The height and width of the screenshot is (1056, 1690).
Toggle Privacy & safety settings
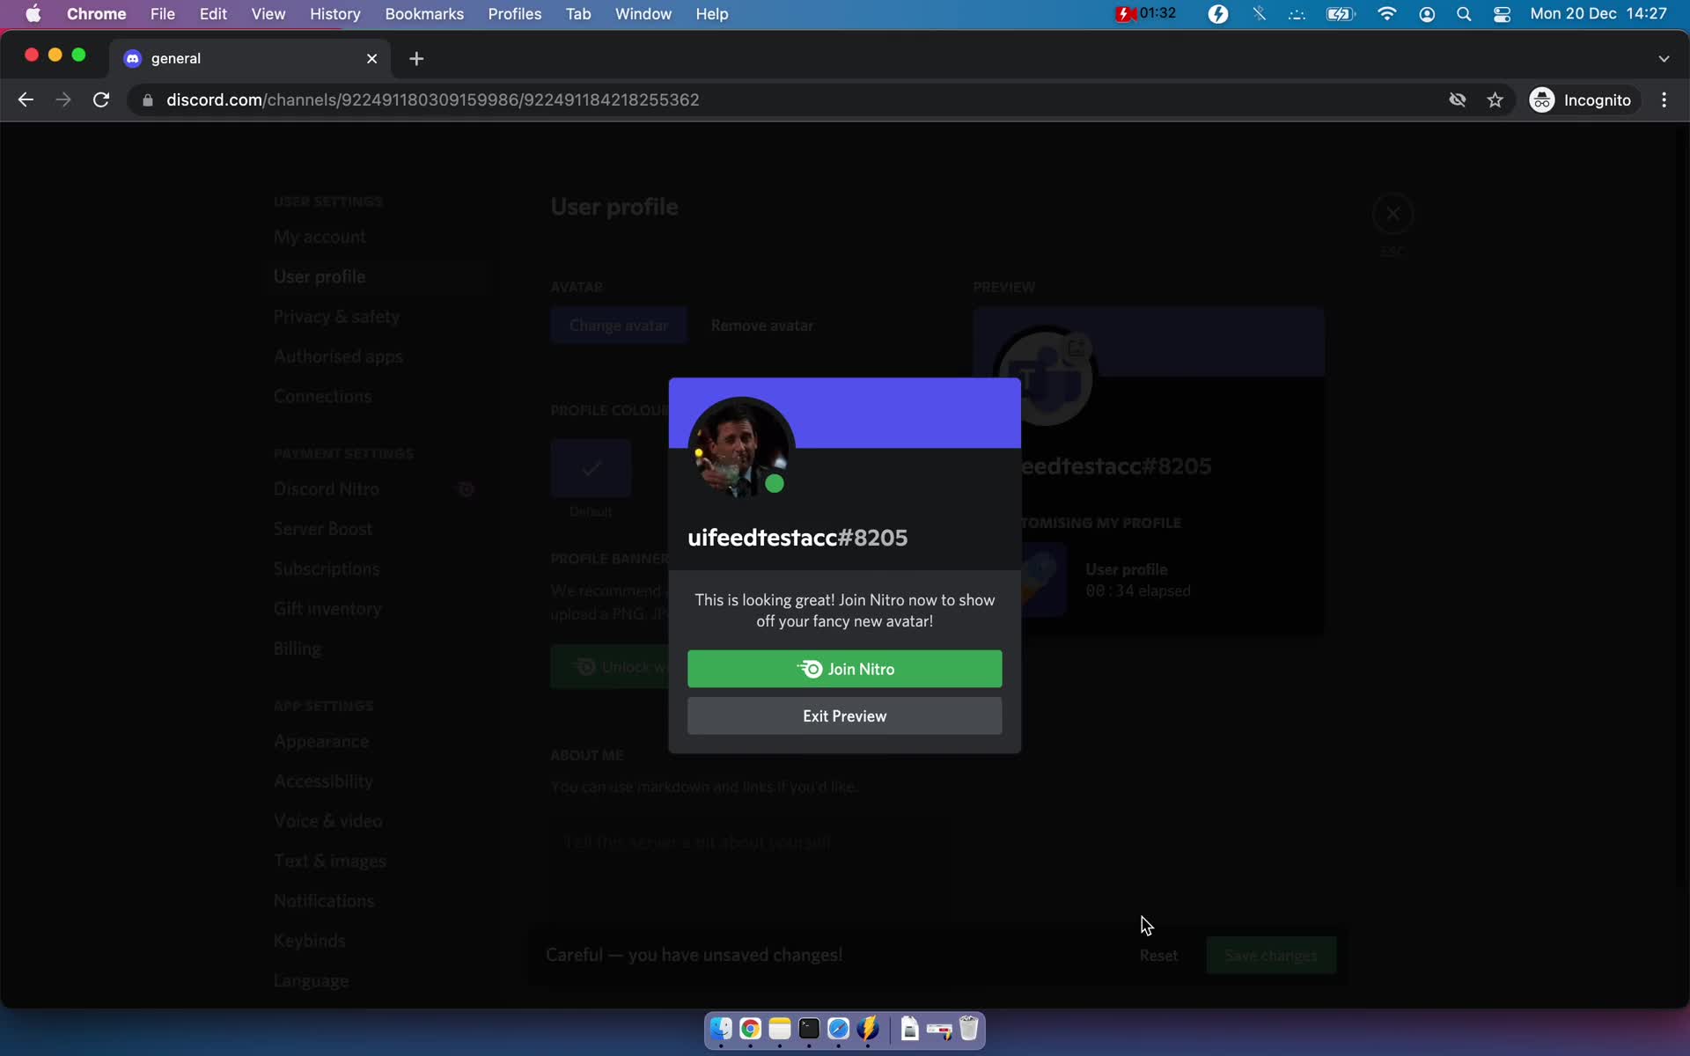[337, 316]
